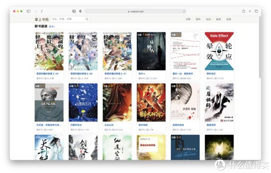The image size is (271, 173).
Task: Open the dark glowing cover in bottom row
Action: tap(220, 147)
